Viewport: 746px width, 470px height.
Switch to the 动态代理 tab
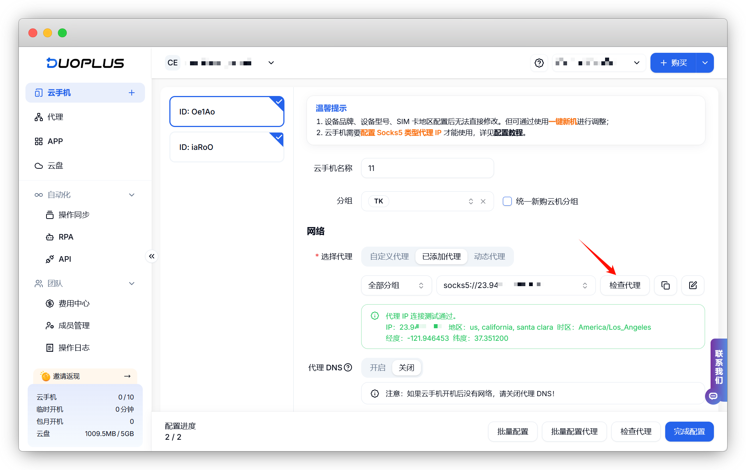coord(489,257)
